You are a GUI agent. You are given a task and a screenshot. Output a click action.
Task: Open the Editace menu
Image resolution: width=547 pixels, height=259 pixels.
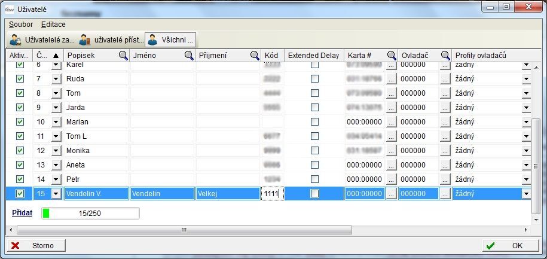[x=53, y=25]
